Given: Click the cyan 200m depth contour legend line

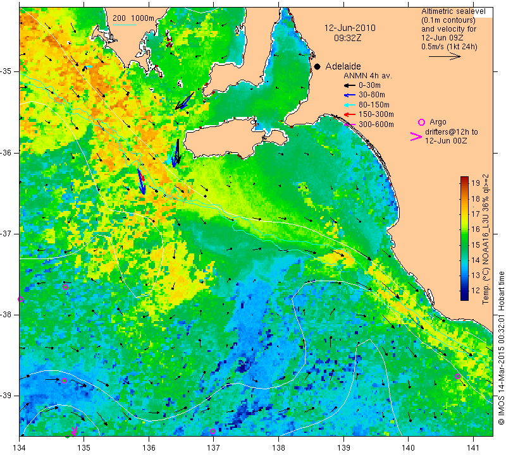Looking at the screenshot, I should click(125, 25).
